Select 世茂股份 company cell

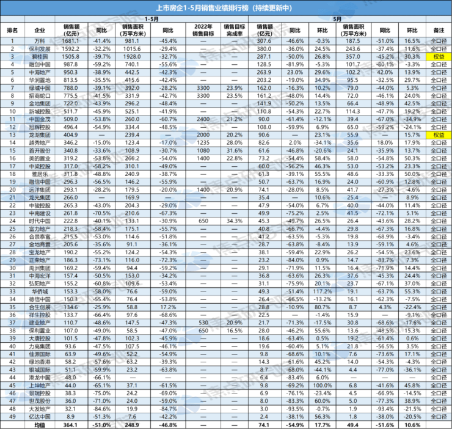(x=40, y=401)
